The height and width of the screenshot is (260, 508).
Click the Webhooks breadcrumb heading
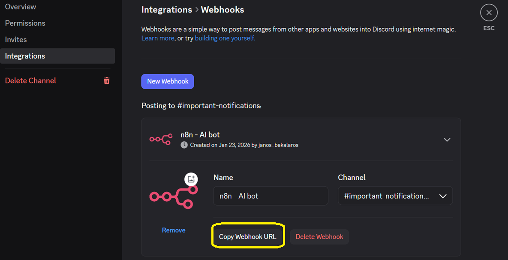click(222, 10)
